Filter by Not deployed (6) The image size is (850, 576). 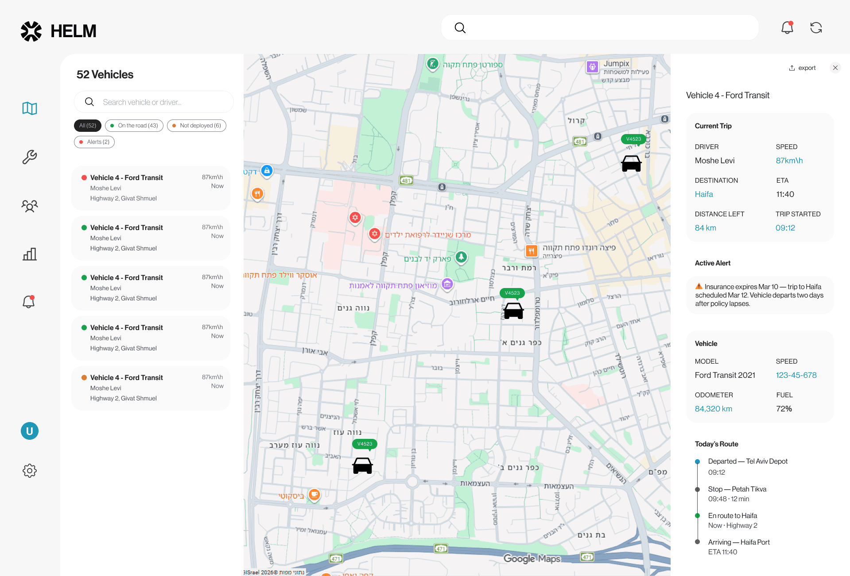point(197,126)
